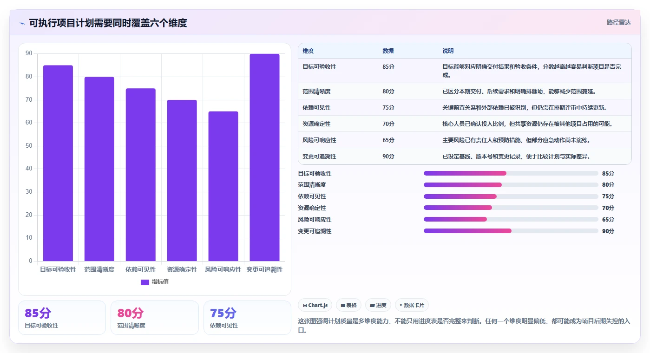The height and width of the screenshot is (353, 650).
Task: Click the 65分 cell in the table
Action: pos(388,140)
